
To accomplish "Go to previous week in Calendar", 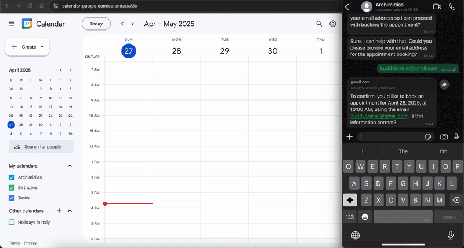I will click(x=122, y=24).
